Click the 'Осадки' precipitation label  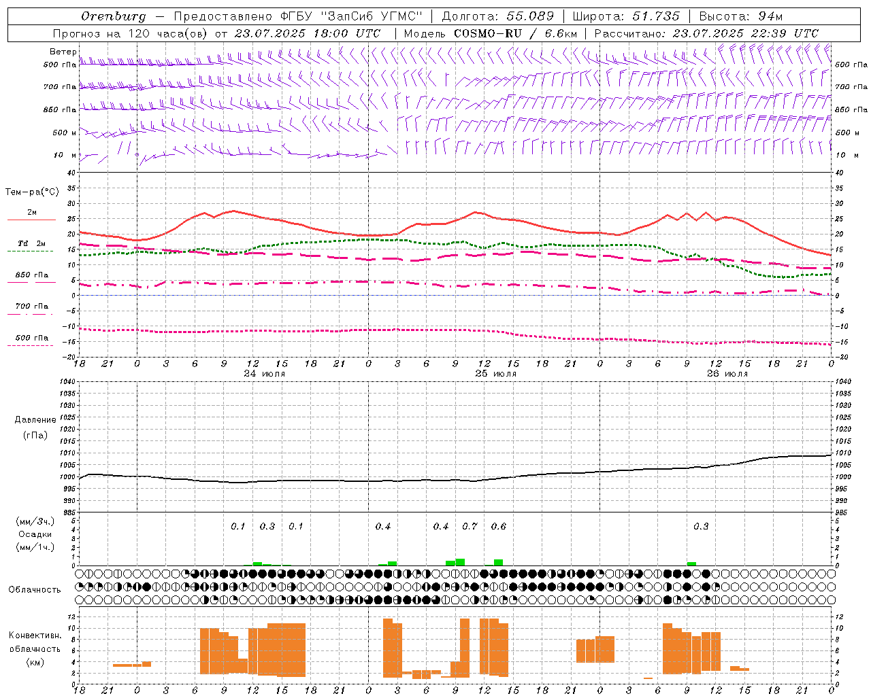click(x=35, y=534)
